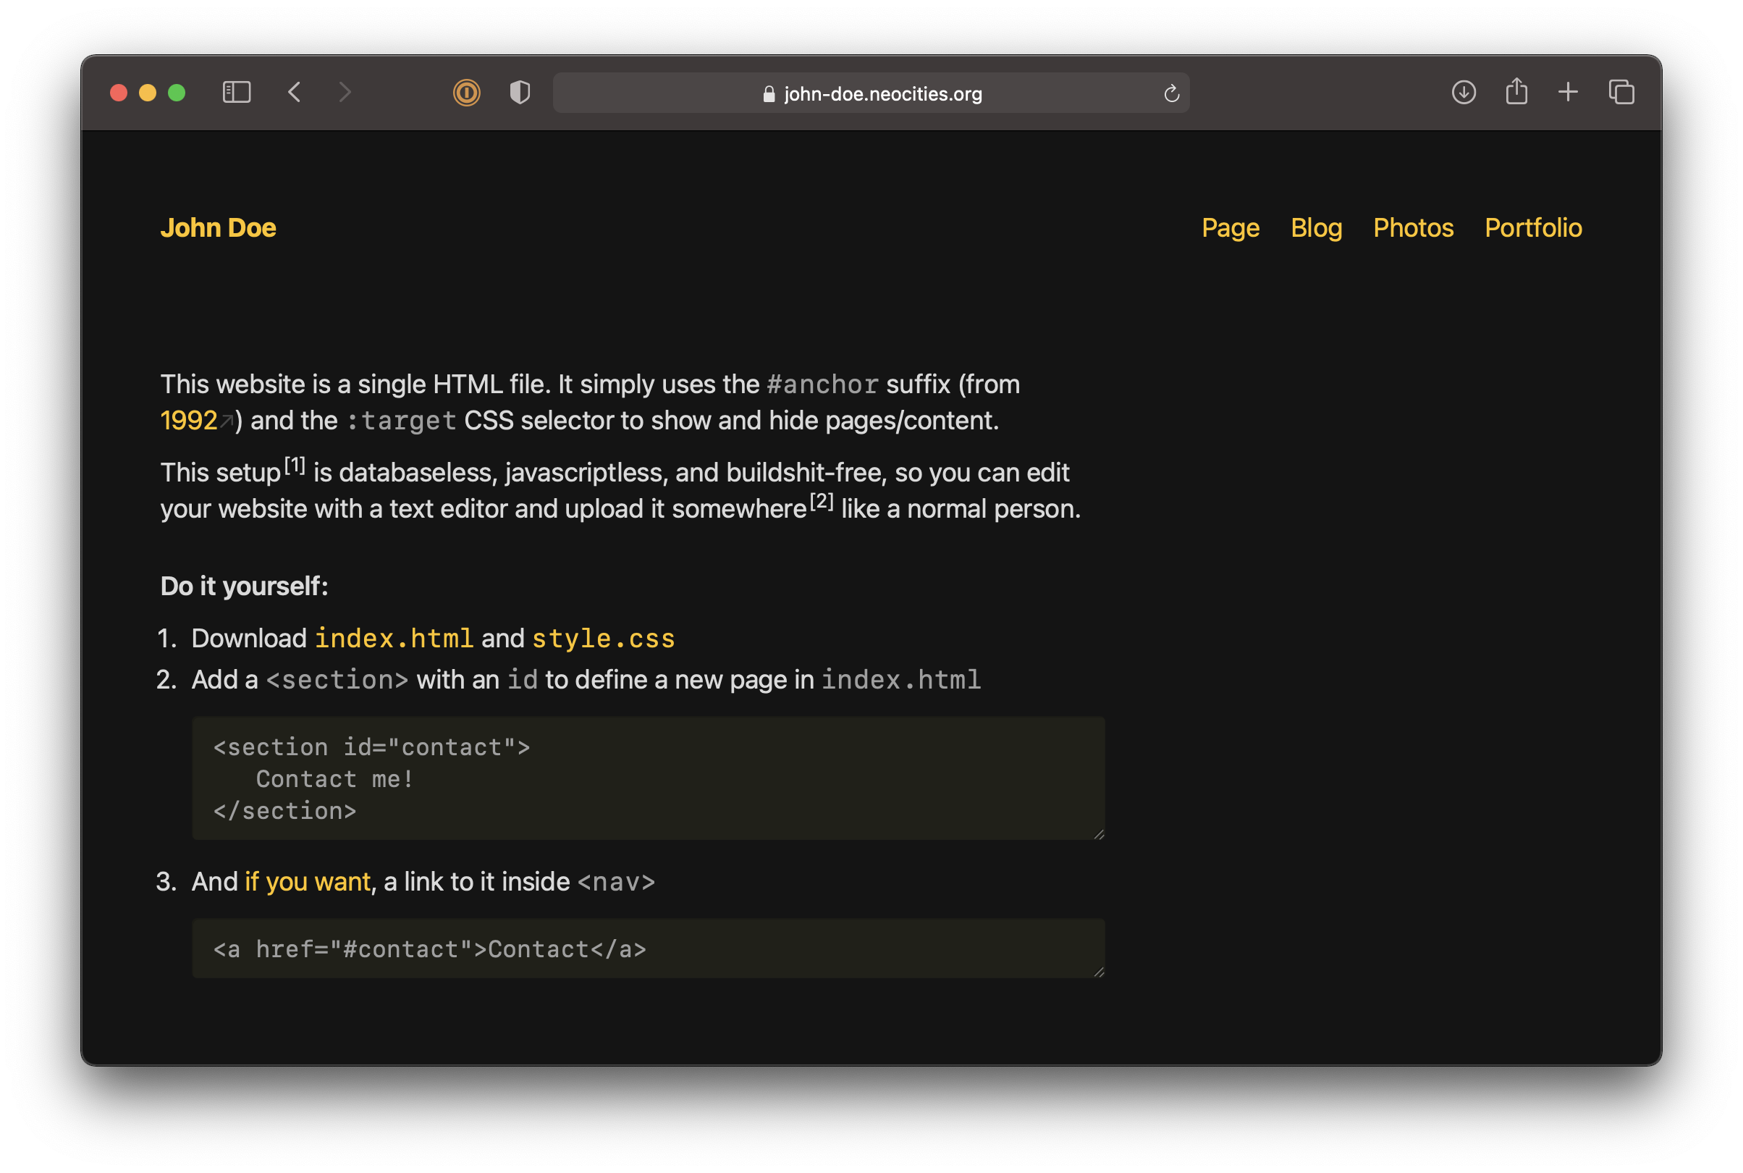The height and width of the screenshot is (1173, 1743).
Task: Open the privacy report shield icon
Action: coord(520,92)
